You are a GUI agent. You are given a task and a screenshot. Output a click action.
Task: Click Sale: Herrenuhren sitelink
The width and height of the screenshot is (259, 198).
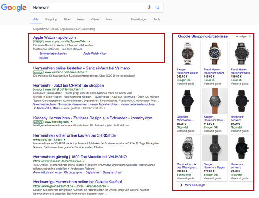[45, 105]
